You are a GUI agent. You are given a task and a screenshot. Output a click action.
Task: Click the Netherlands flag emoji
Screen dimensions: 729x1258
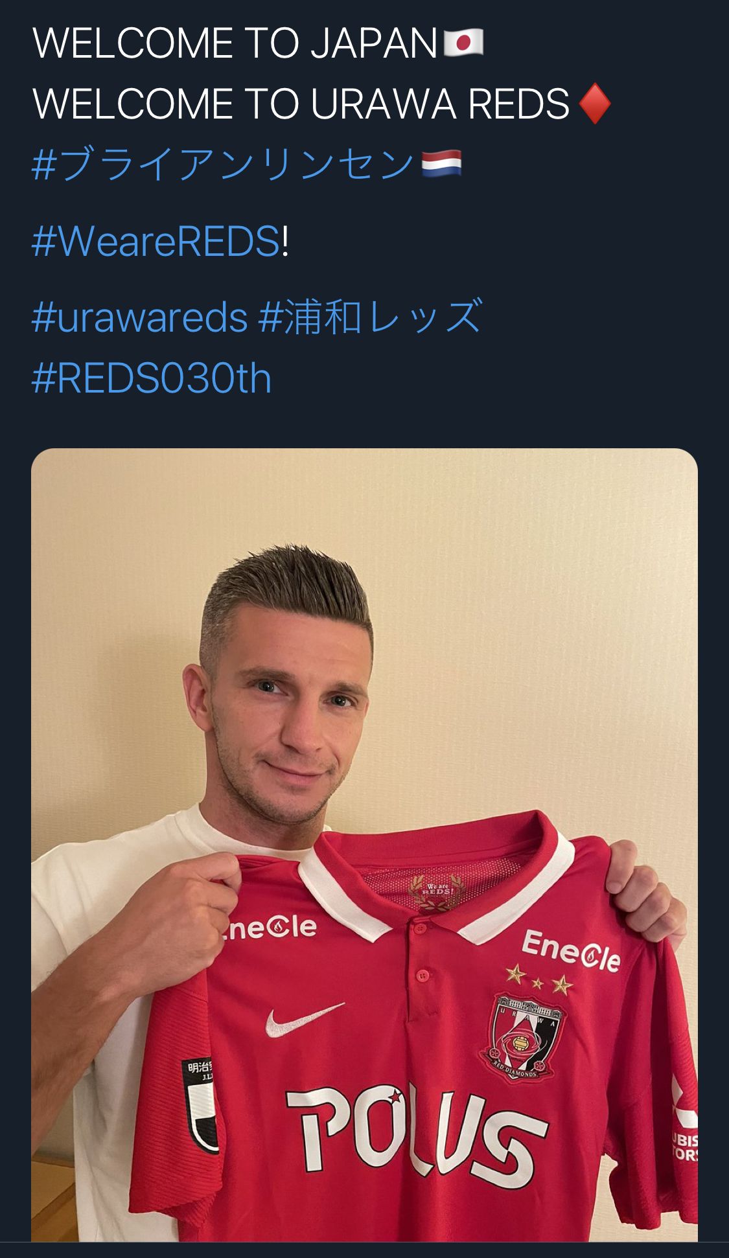click(441, 164)
